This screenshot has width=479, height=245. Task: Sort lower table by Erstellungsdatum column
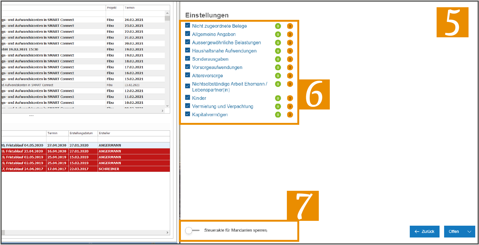click(83, 133)
